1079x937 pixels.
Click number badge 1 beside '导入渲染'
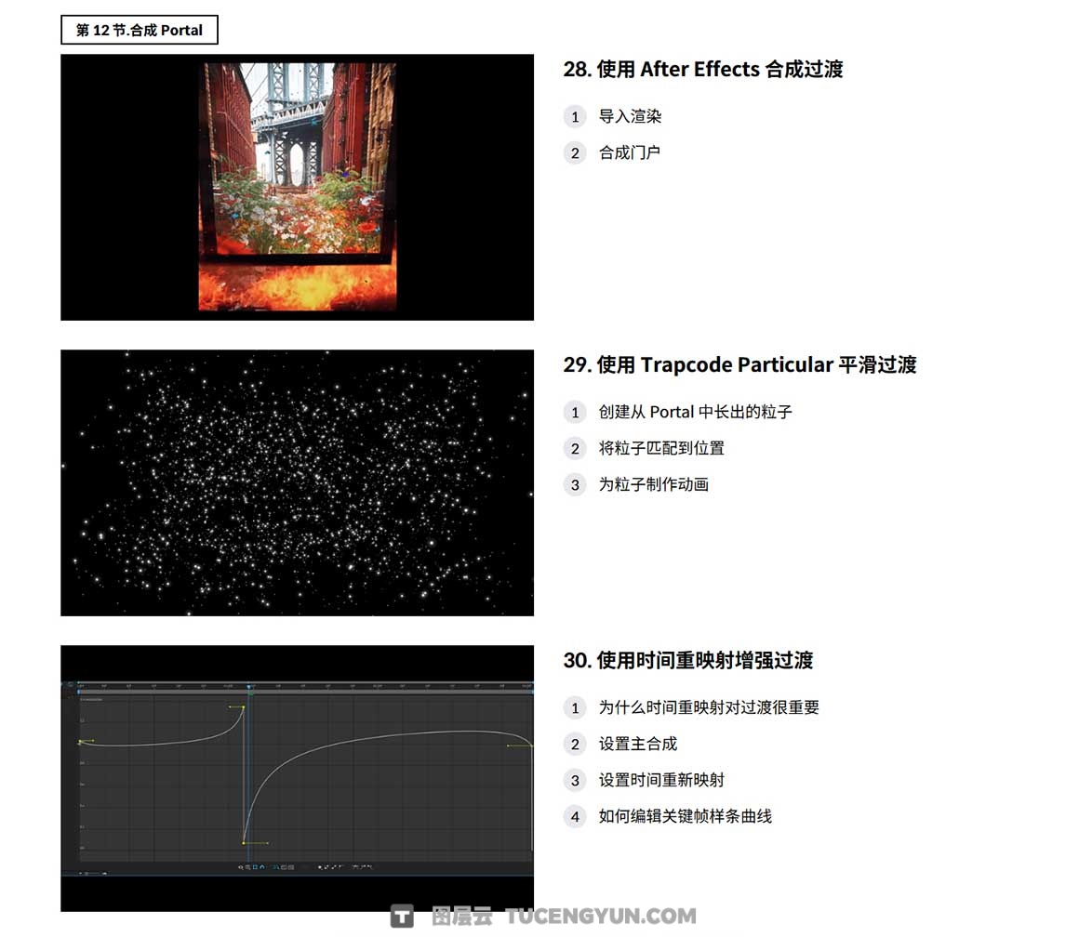(575, 117)
